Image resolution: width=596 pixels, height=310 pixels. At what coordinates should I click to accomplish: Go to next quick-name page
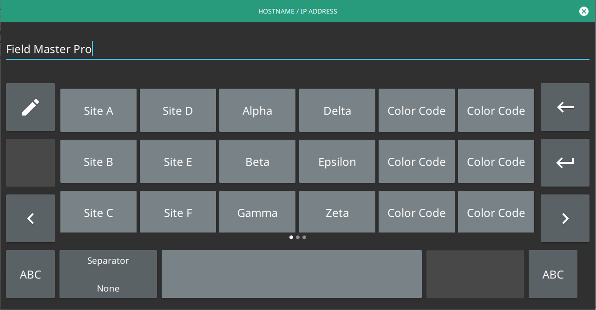coord(565,218)
